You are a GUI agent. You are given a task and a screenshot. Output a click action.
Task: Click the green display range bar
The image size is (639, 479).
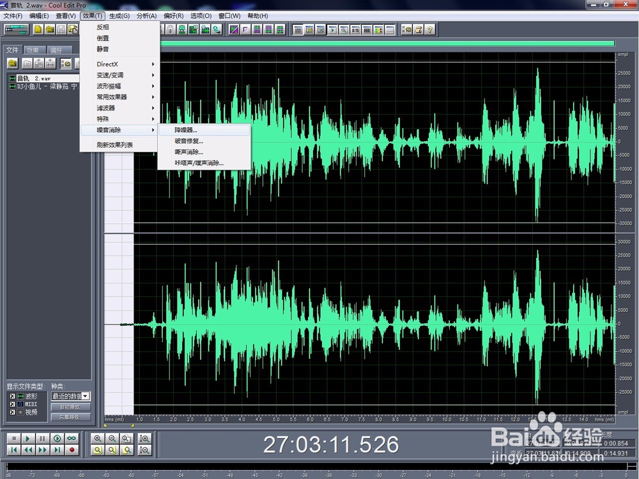387,43
